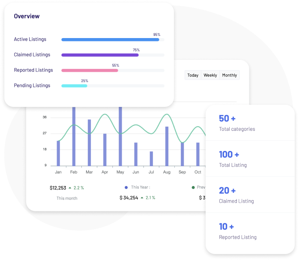299x260 pixels.
Task: Click the Overview panel heading
Action: pyautogui.click(x=27, y=16)
